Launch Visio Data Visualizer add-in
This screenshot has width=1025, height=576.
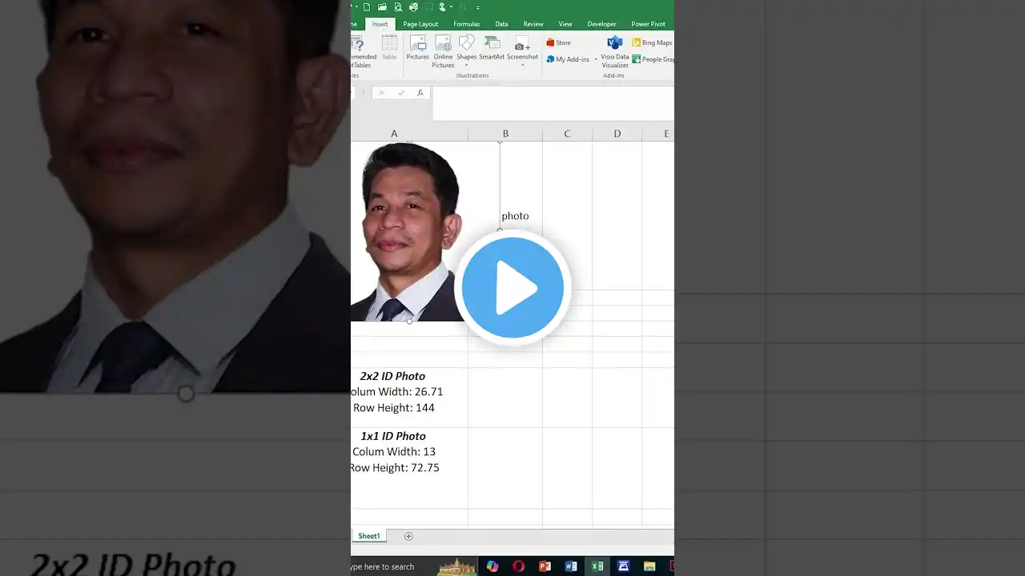click(x=615, y=51)
